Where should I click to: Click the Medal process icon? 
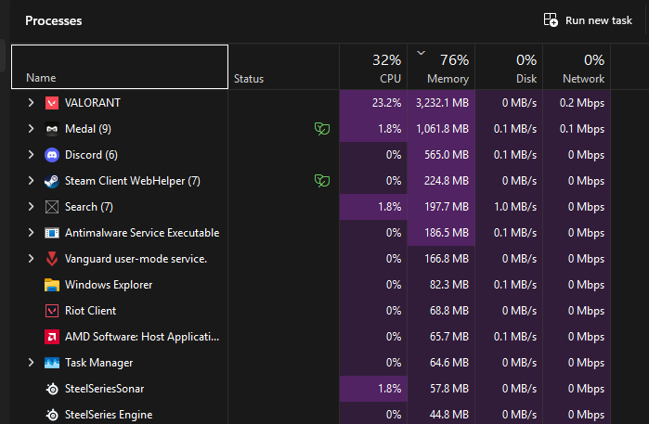[52, 129]
